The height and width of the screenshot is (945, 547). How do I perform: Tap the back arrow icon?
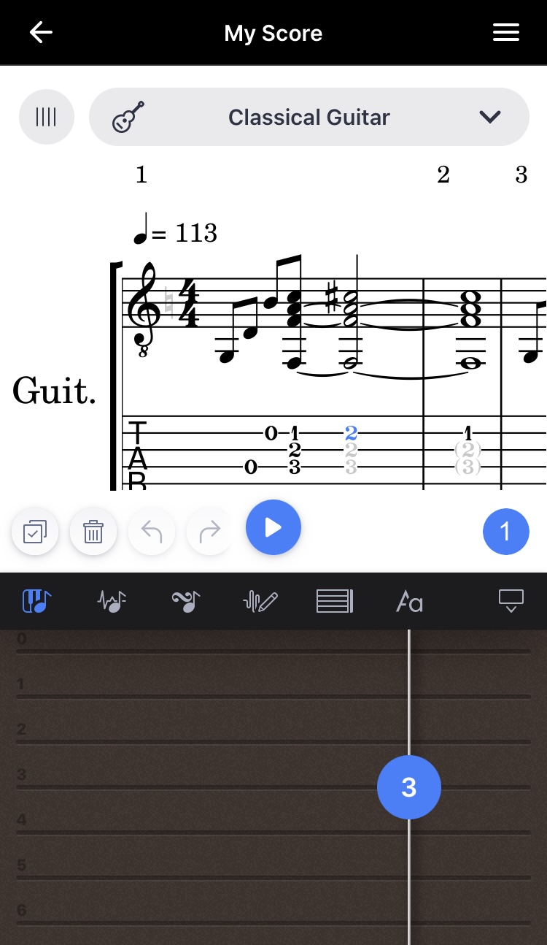(x=41, y=33)
